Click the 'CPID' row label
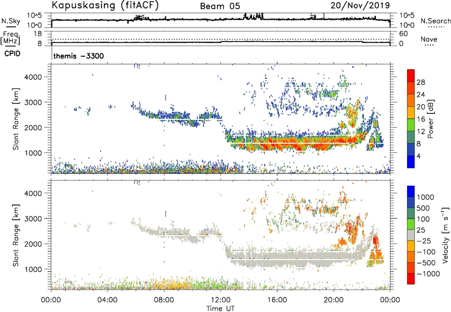The image size is (451, 312). click(x=12, y=54)
